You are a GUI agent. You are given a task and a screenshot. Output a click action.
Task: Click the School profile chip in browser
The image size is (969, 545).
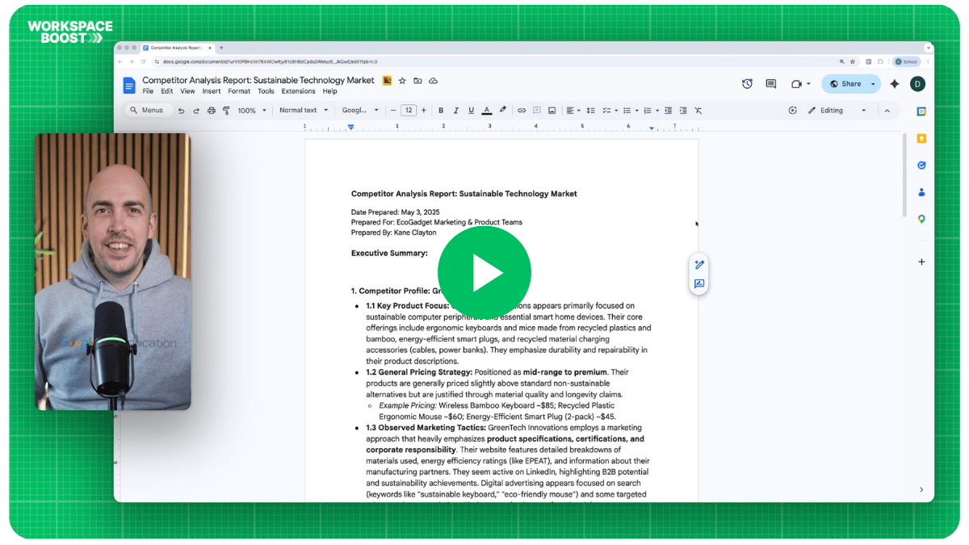point(906,61)
